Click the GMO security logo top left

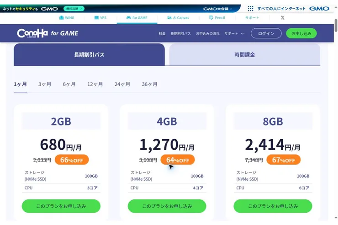point(49,9)
